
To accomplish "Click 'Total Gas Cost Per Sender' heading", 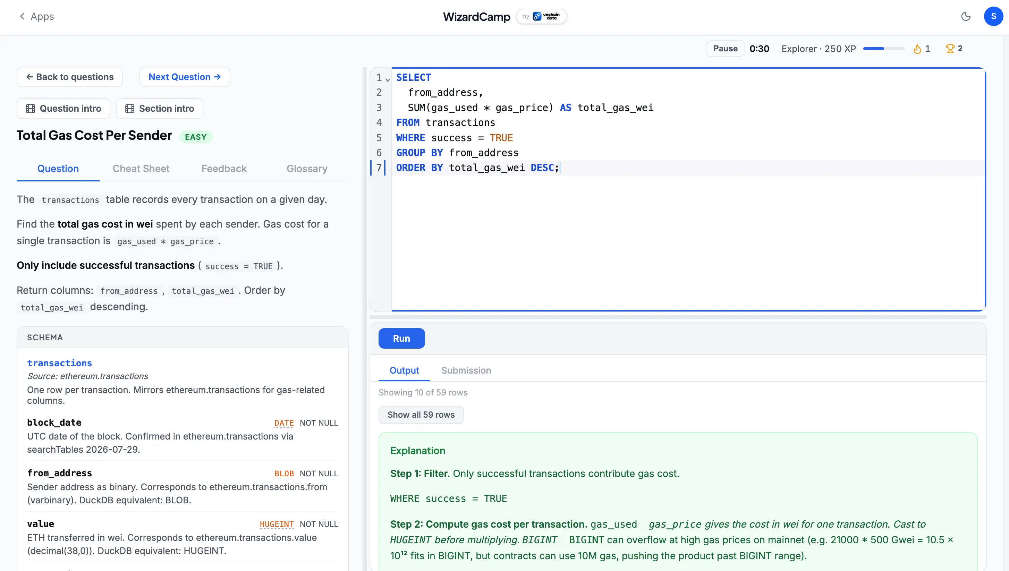I will [94, 135].
